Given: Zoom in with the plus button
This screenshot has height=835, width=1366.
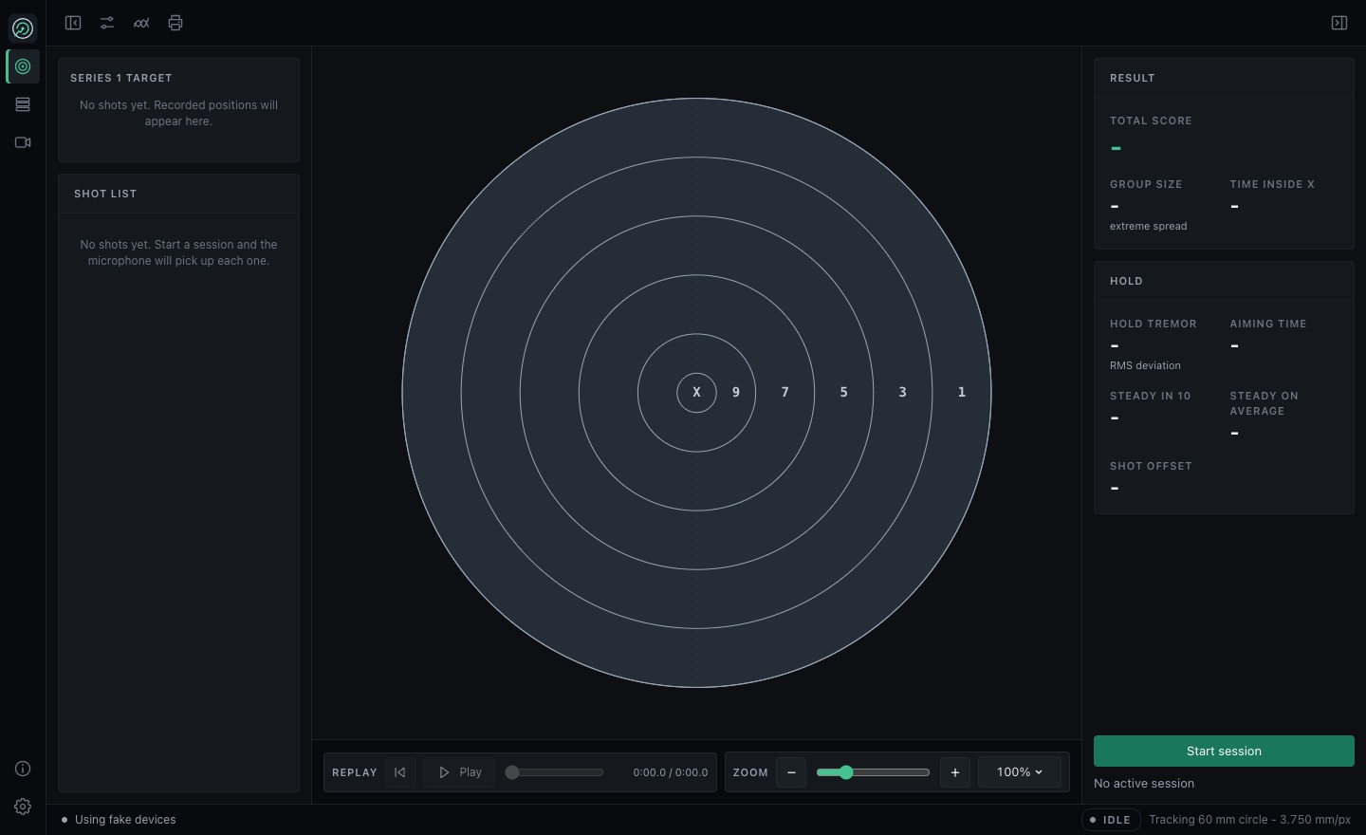Looking at the screenshot, I should [955, 772].
